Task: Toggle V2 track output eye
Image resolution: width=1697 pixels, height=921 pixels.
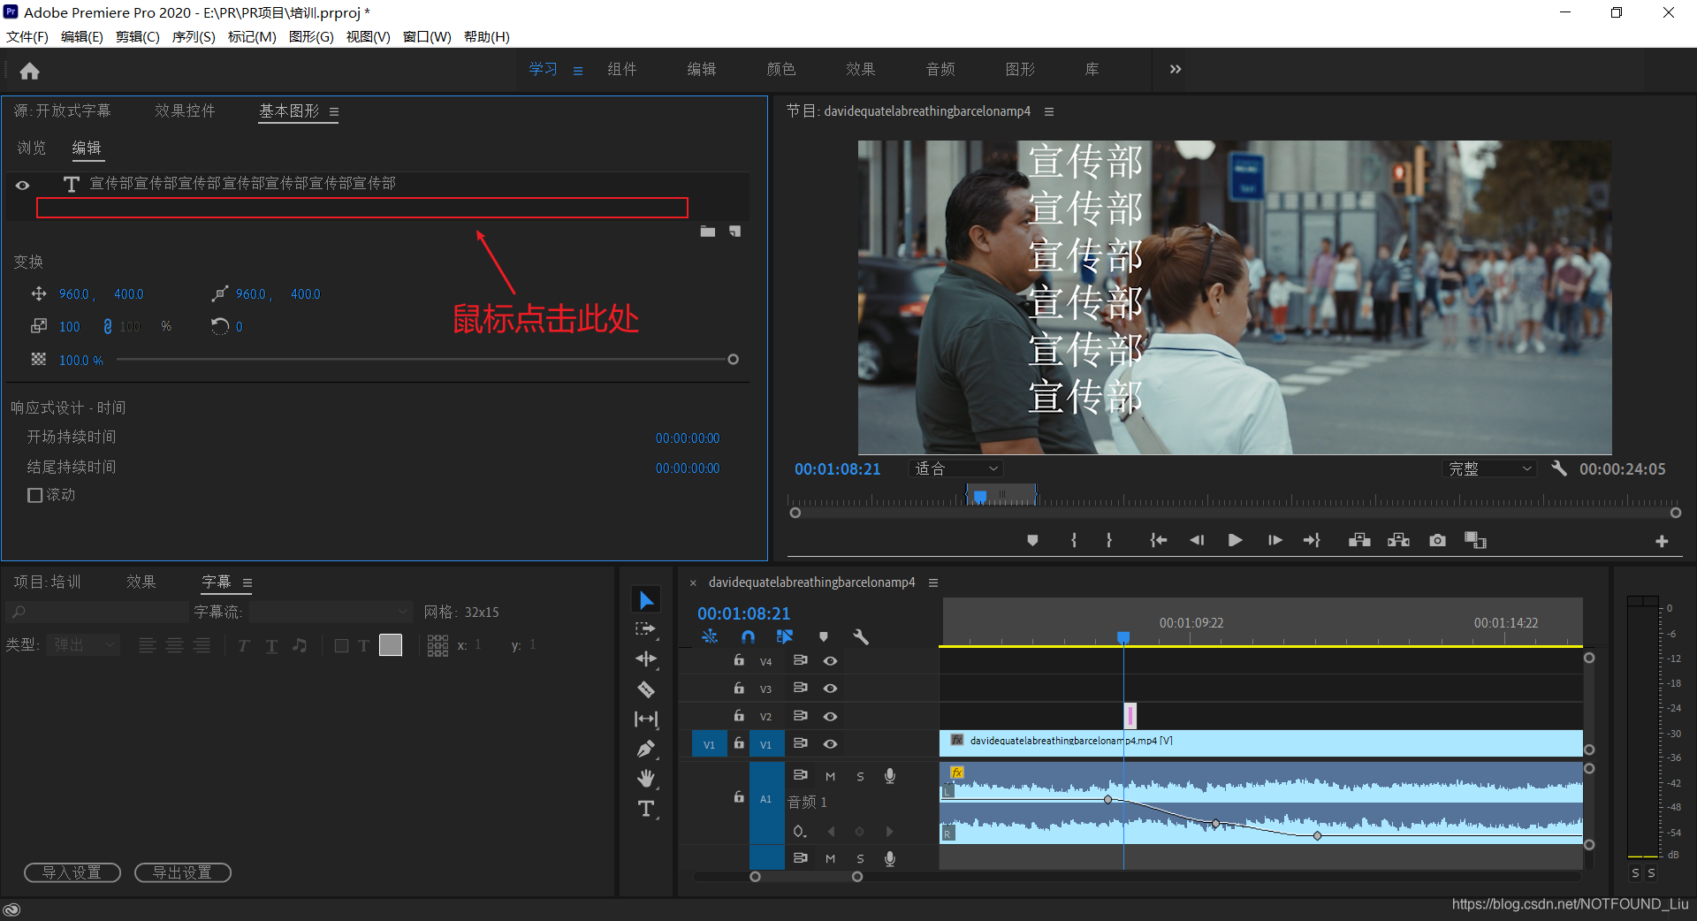Action: 830,716
